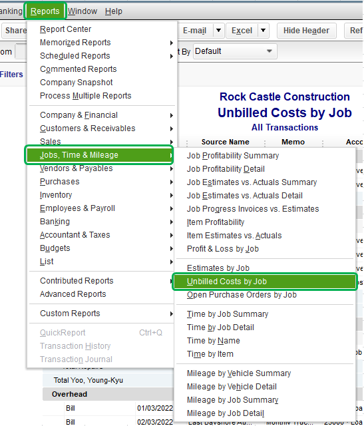Select Item Estimates vs. Actuals
The width and height of the screenshot is (364, 426).
click(x=265, y=236)
